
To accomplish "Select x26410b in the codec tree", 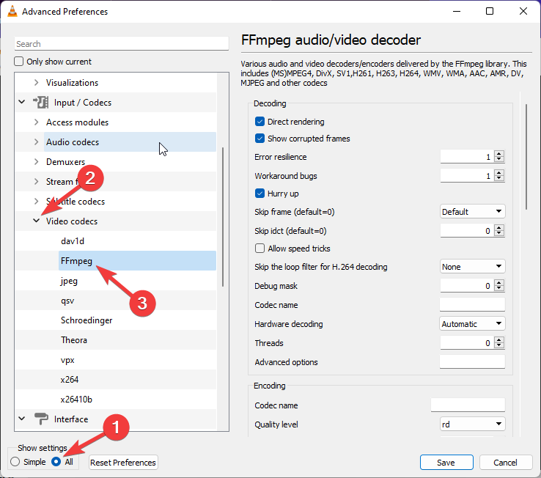I will [76, 400].
